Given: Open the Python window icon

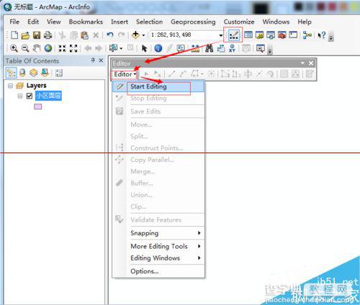Looking at the screenshot, I should click(293, 35).
